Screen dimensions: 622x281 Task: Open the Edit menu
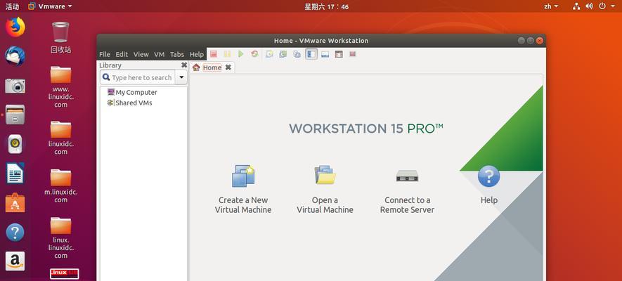(x=122, y=54)
